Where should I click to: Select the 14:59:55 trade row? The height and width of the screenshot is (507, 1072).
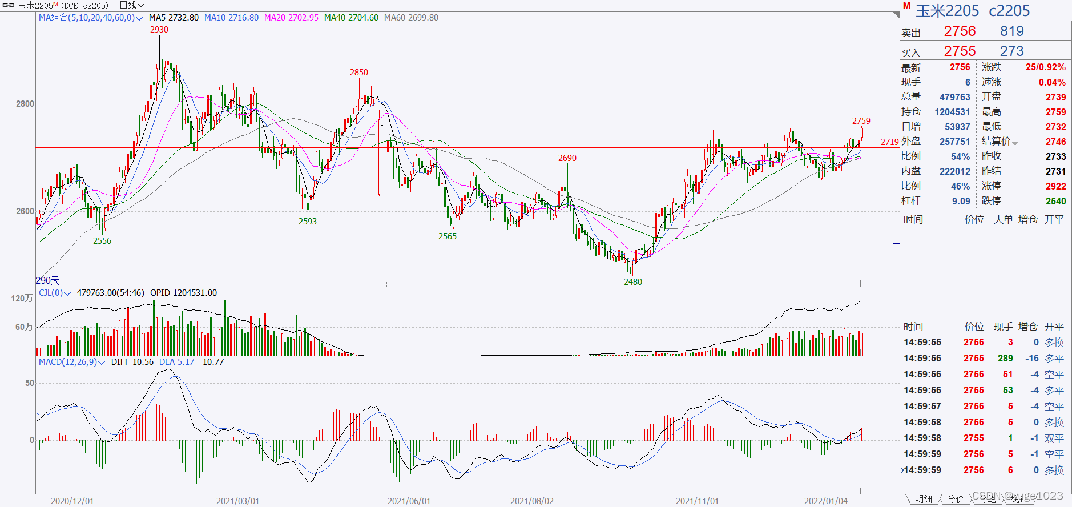(985, 343)
